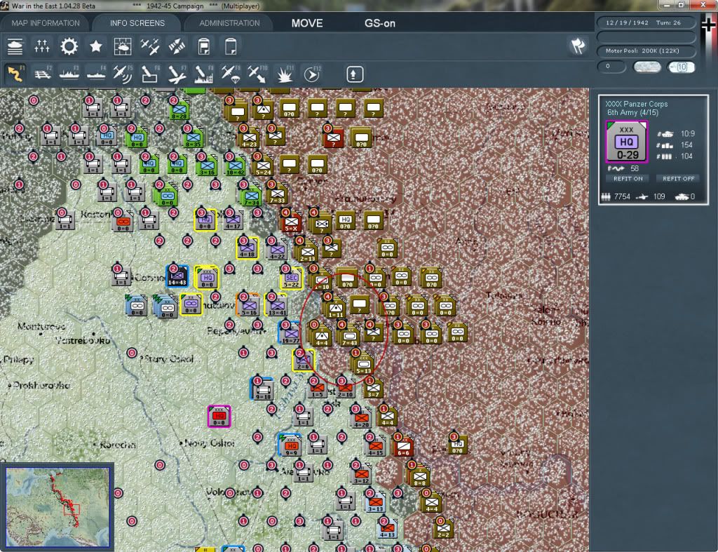Open the MAP INFORMATION tab
Image resolution: width=718 pixels, height=552 pixels.
click(x=46, y=23)
